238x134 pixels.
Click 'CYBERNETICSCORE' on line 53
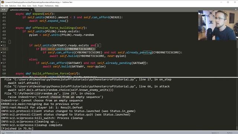point(79,49)
